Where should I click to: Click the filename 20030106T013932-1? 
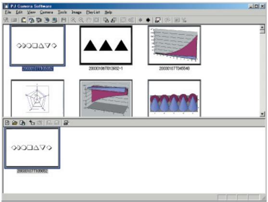pyautogui.click(x=106, y=68)
